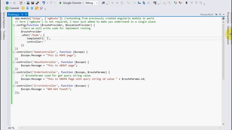Open the Debug configuration combo box

pos(91,3)
